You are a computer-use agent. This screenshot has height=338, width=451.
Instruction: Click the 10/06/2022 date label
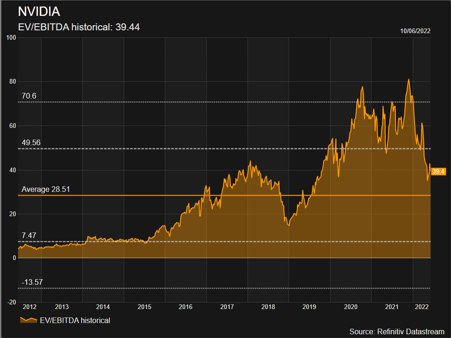tap(415, 31)
